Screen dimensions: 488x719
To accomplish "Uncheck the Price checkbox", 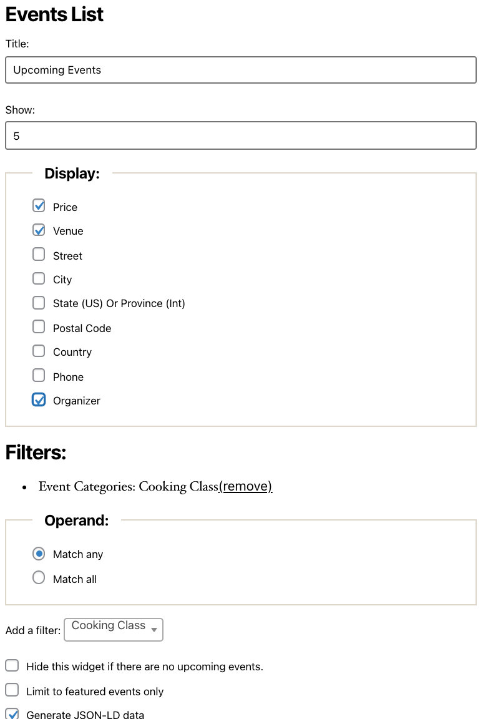I will (39, 206).
